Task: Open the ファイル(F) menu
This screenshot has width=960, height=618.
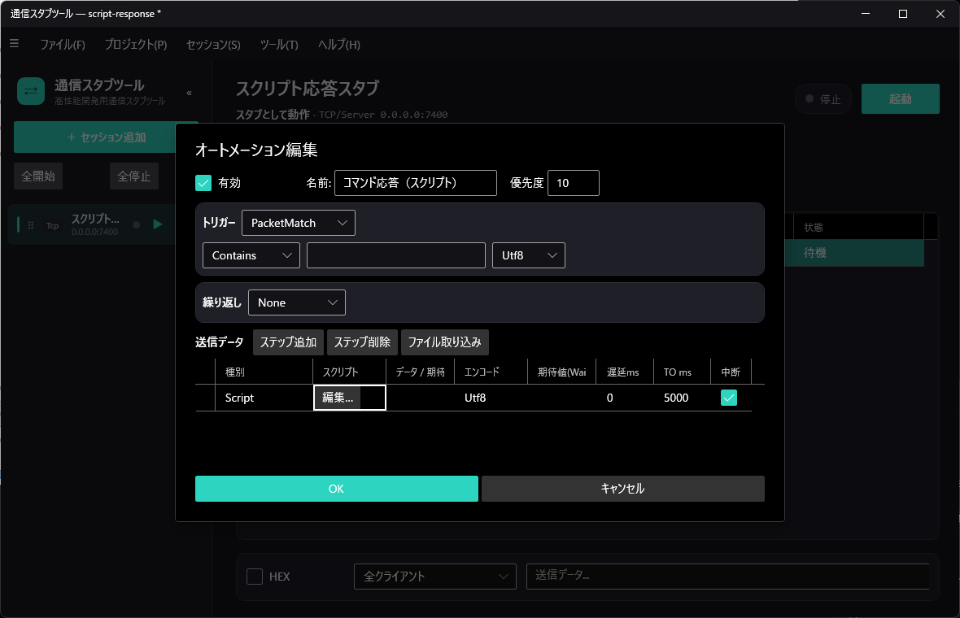Action: pos(63,44)
